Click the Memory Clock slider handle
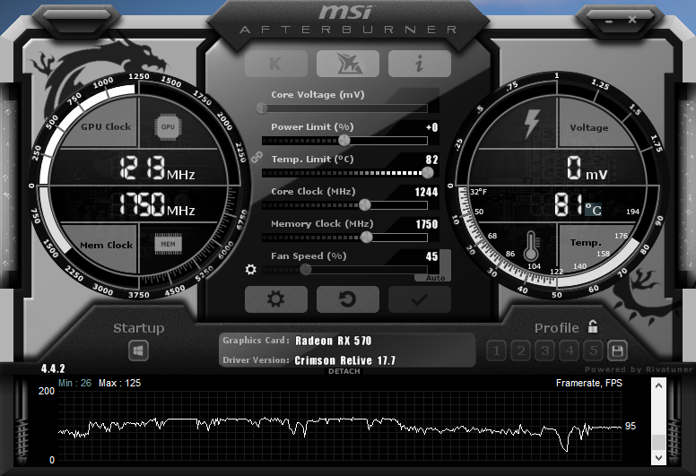Image resolution: width=696 pixels, height=476 pixels. coord(366,238)
